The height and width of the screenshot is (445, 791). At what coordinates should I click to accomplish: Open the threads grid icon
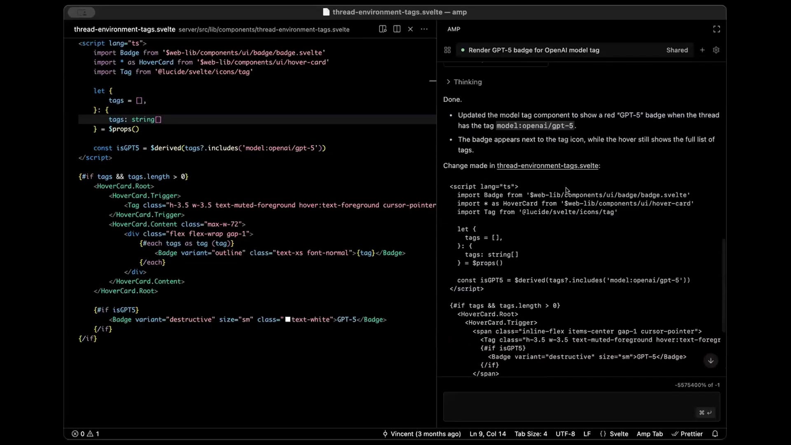(x=447, y=50)
